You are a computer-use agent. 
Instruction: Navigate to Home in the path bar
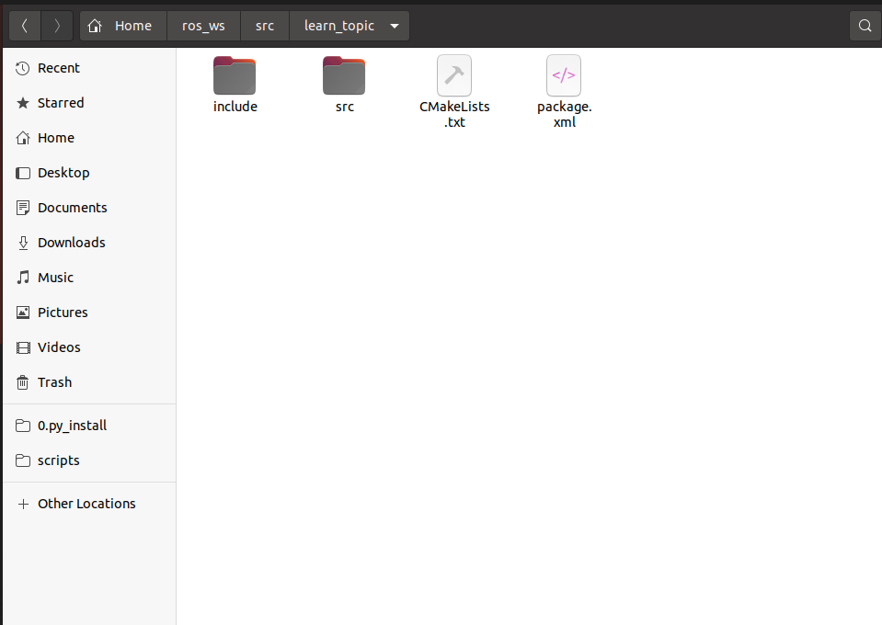coord(124,26)
